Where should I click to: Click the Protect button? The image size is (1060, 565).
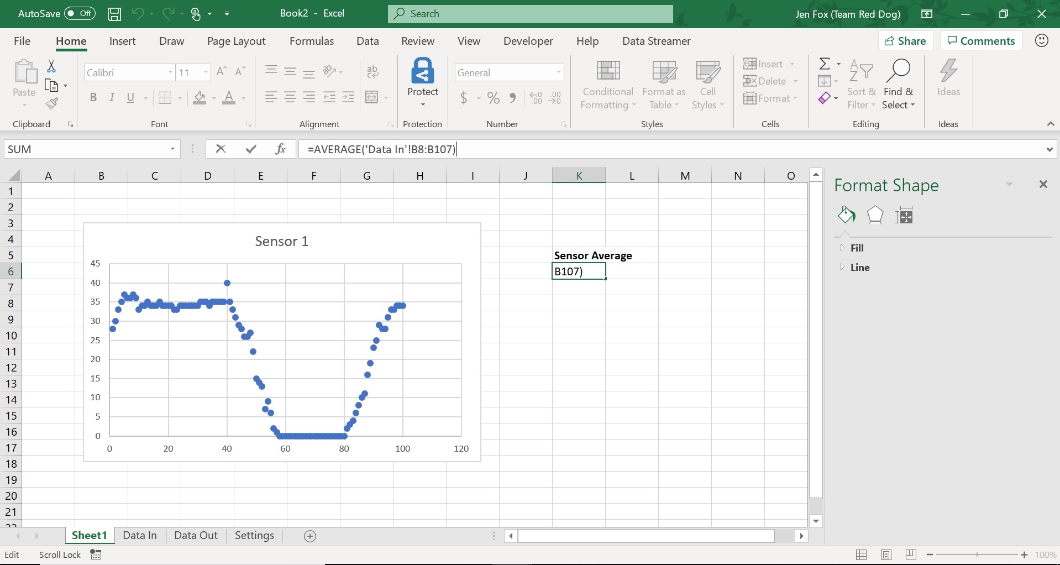point(423,82)
